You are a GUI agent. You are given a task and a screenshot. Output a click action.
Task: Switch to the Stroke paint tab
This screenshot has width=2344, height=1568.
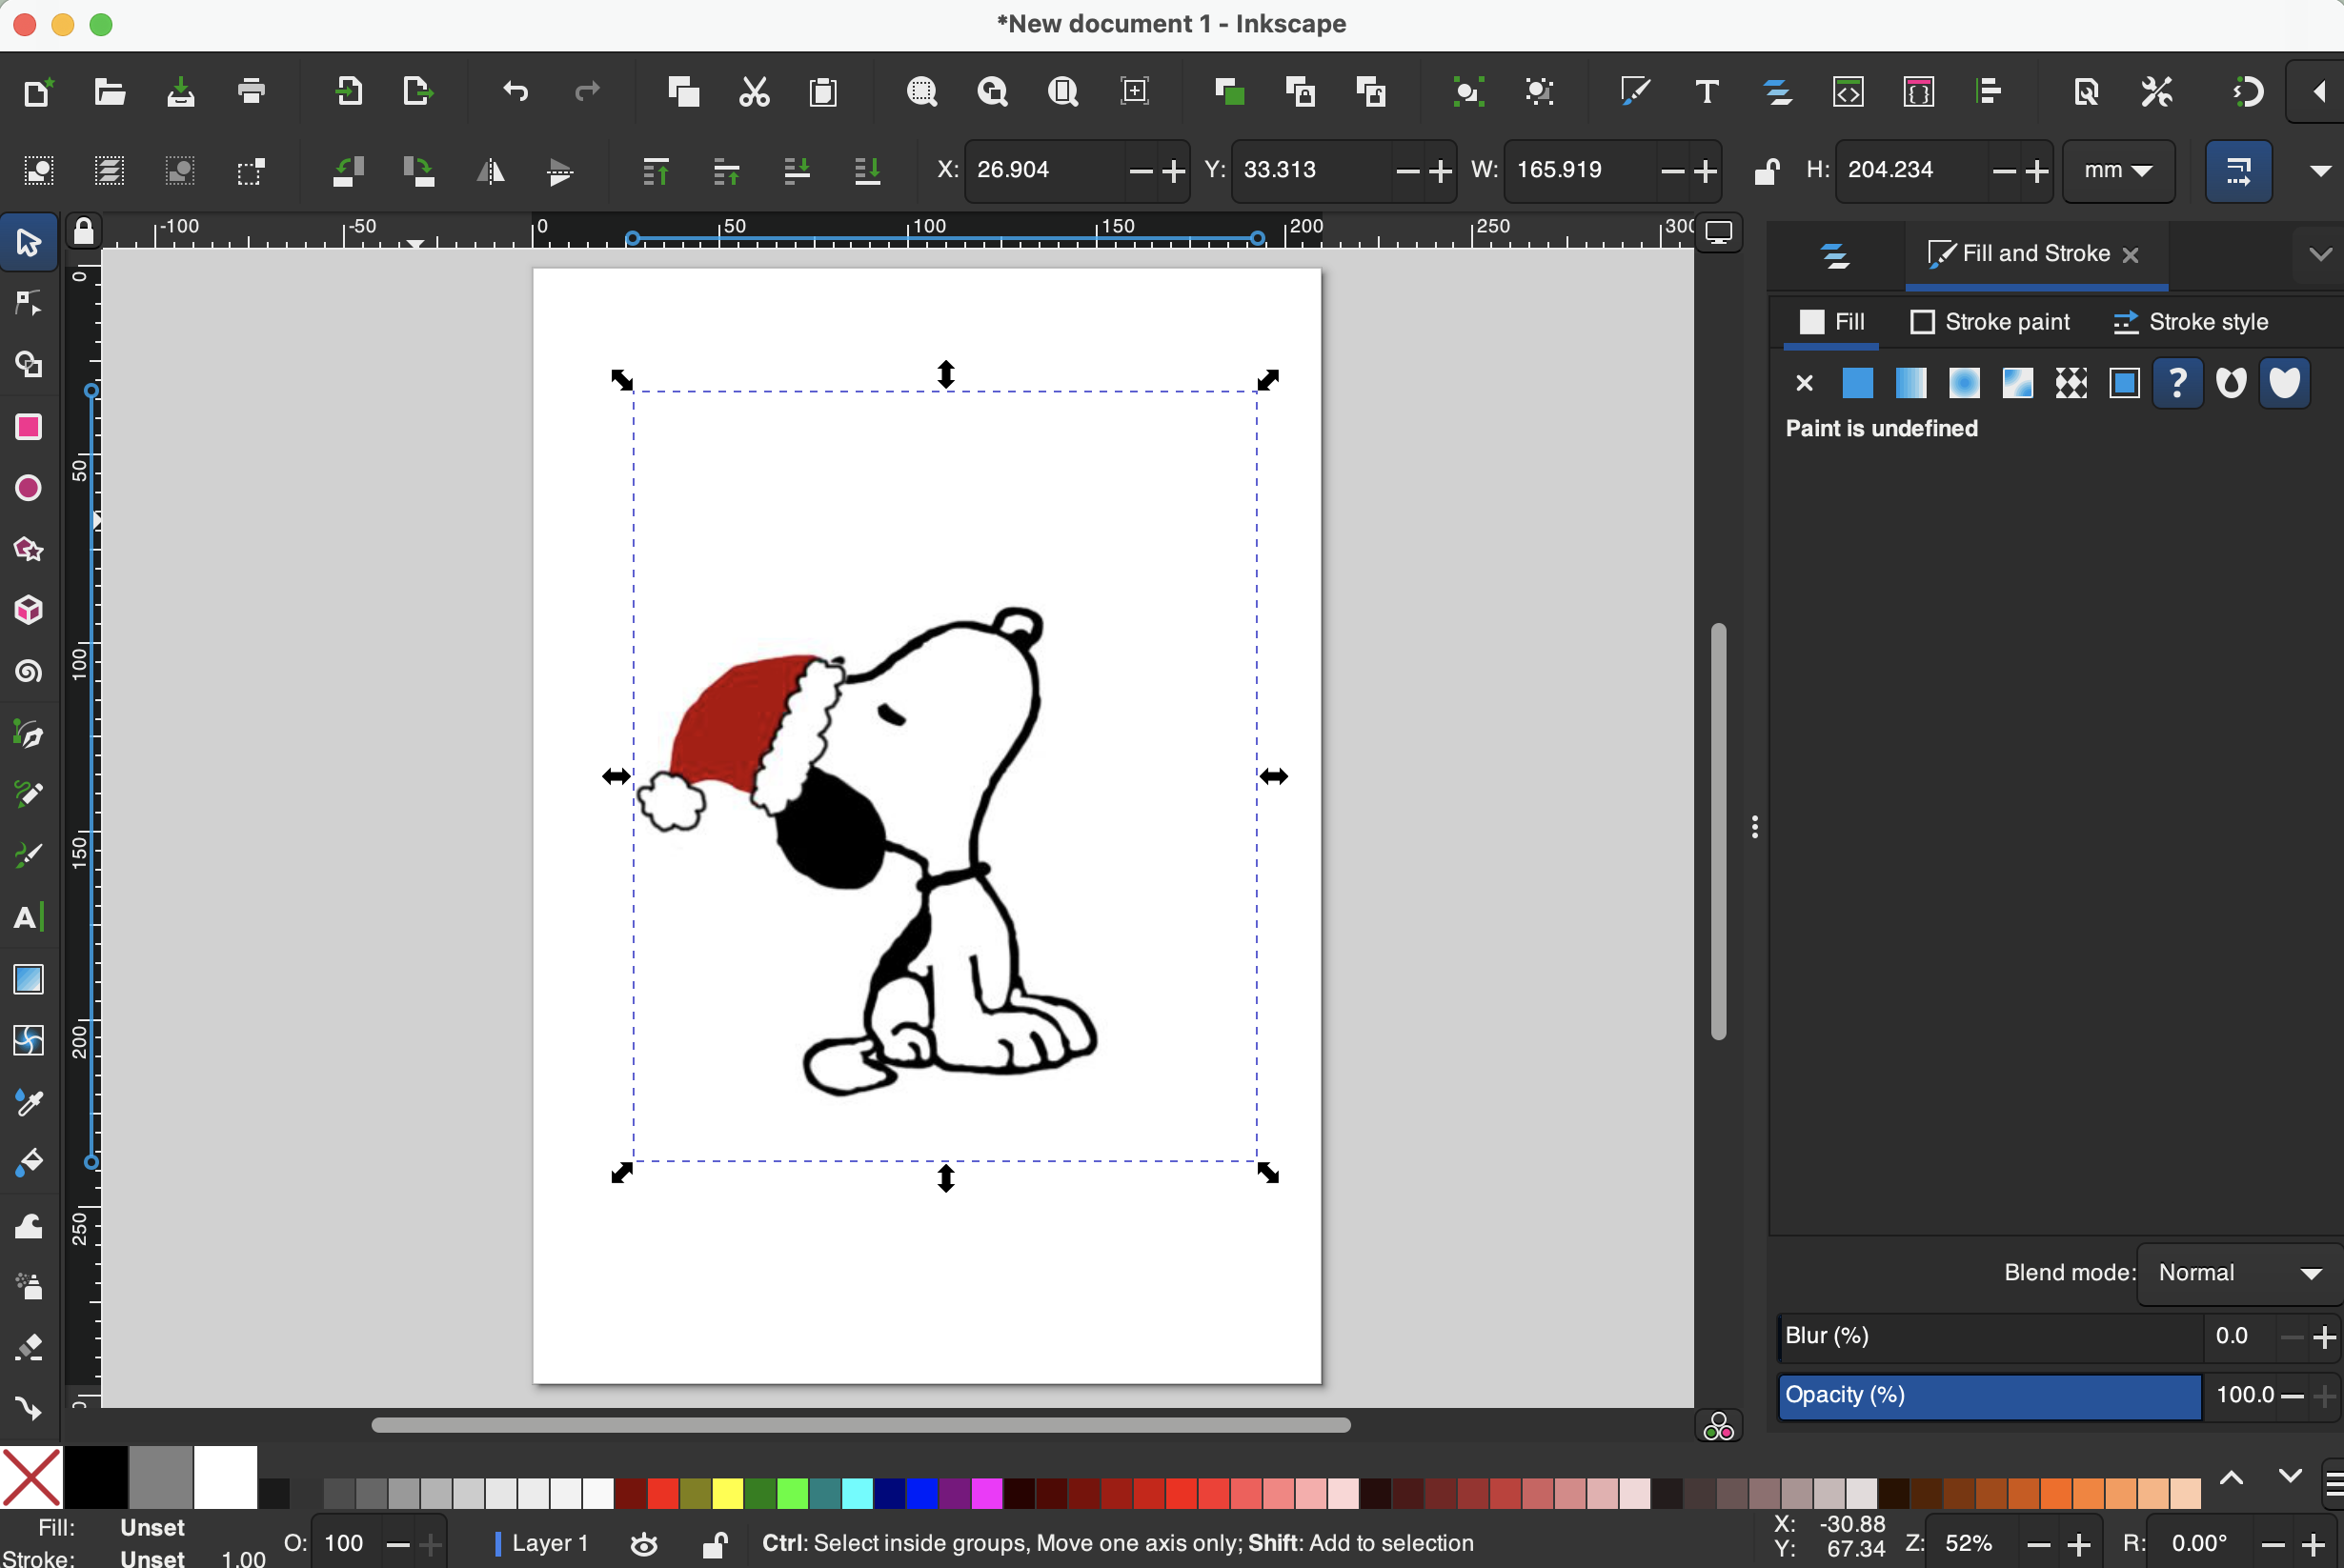pyautogui.click(x=1990, y=322)
